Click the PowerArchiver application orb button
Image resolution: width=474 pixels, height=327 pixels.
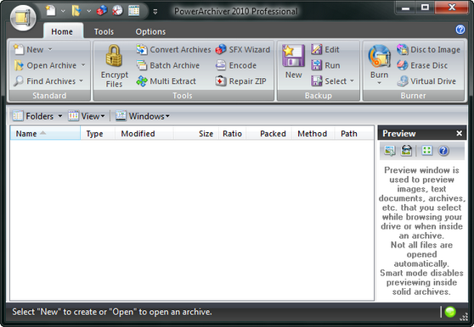pyautogui.click(x=23, y=18)
